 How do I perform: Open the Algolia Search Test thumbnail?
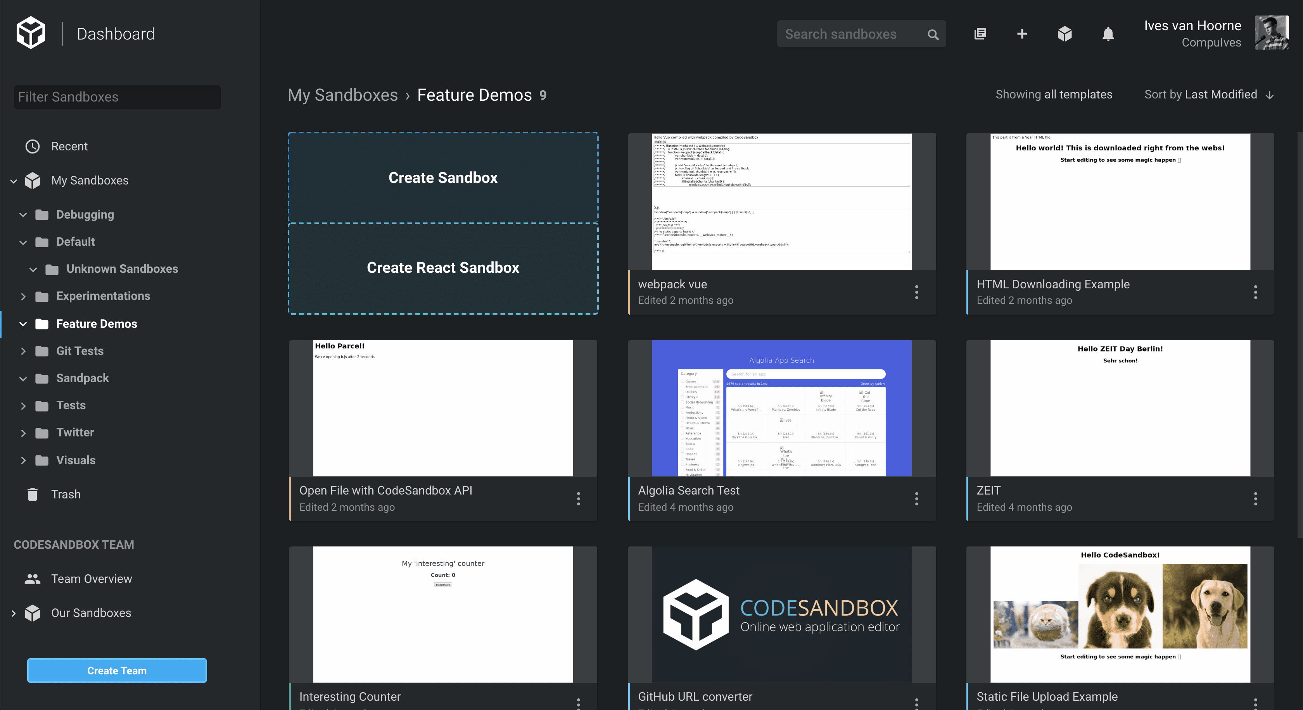pyautogui.click(x=781, y=408)
